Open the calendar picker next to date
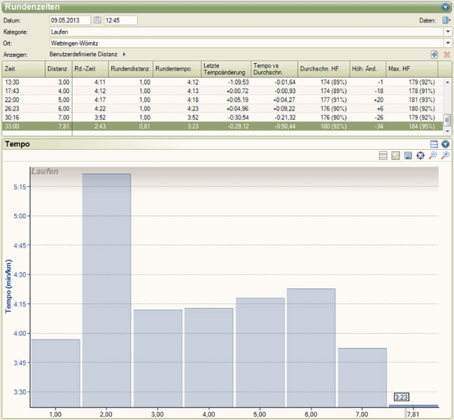This screenshot has height=420, width=454. pos(97,20)
